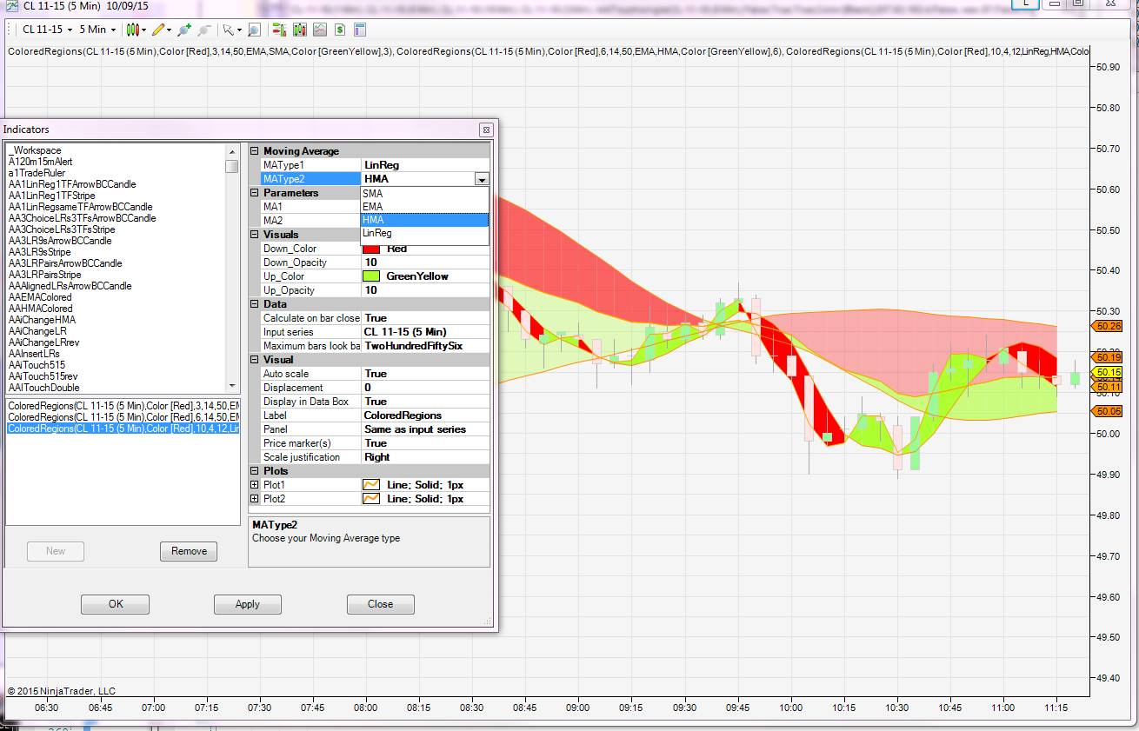Click the zoom in magnifier with plus
The image size is (1139, 731).
coord(183,30)
